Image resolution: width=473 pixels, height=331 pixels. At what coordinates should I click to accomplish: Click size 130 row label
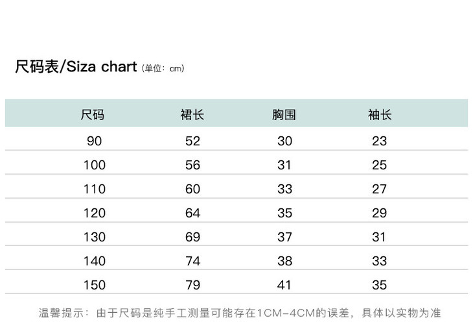click(94, 237)
